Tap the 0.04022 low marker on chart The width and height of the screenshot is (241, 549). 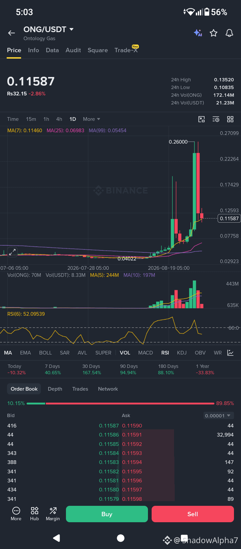point(127,259)
